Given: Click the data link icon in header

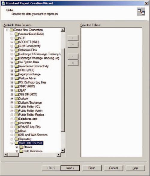Looking at the screenshot, I should (141, 12).
